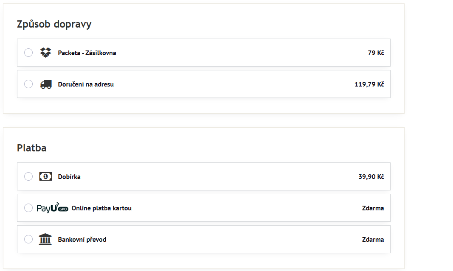Image resolution: width=453 pixels, height=271 pixels.
Task: Click the 39,90 Kč Dobírka fee
Action: click(x=371, y=177)
